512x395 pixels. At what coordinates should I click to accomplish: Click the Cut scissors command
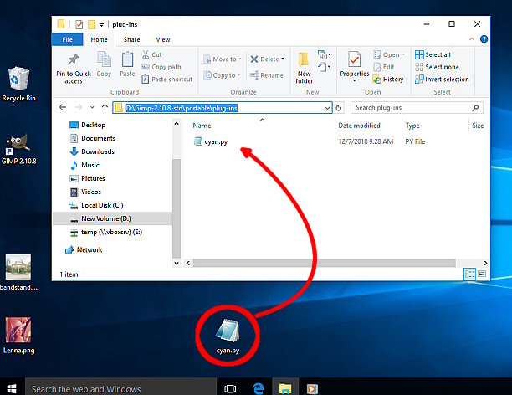point(151,54)
